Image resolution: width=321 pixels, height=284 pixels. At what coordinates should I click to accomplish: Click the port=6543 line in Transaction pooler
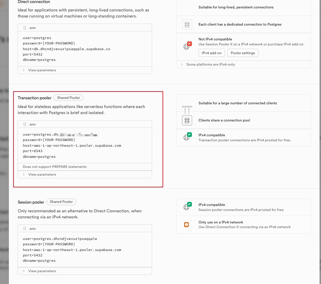pos(33,151)
